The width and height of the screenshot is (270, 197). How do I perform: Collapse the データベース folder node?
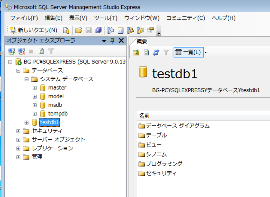coord(18,71)
